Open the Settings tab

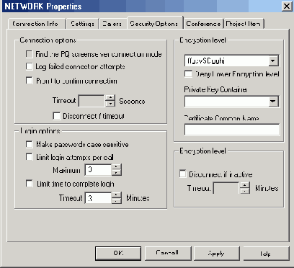[x=82, y=24]
